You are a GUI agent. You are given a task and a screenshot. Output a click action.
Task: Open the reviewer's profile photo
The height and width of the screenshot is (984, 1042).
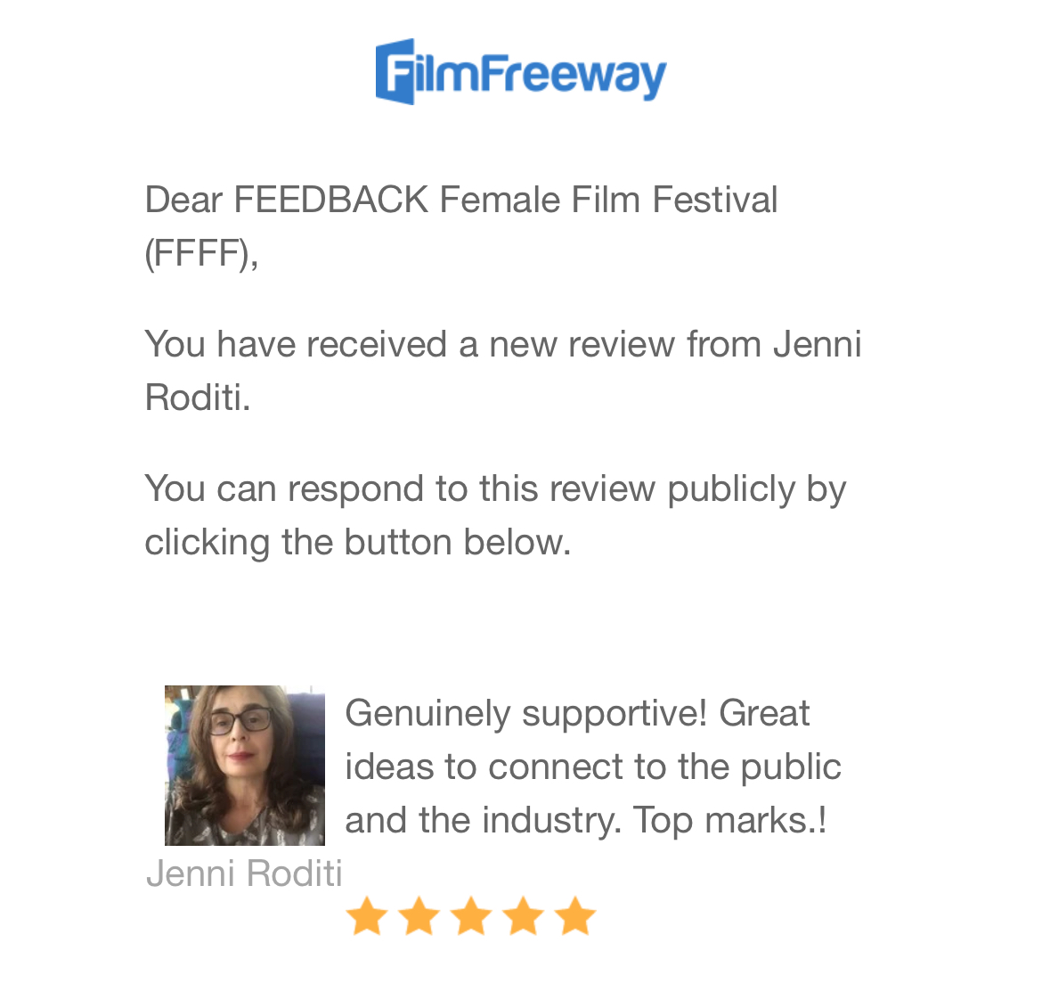(x=245, y=765)
